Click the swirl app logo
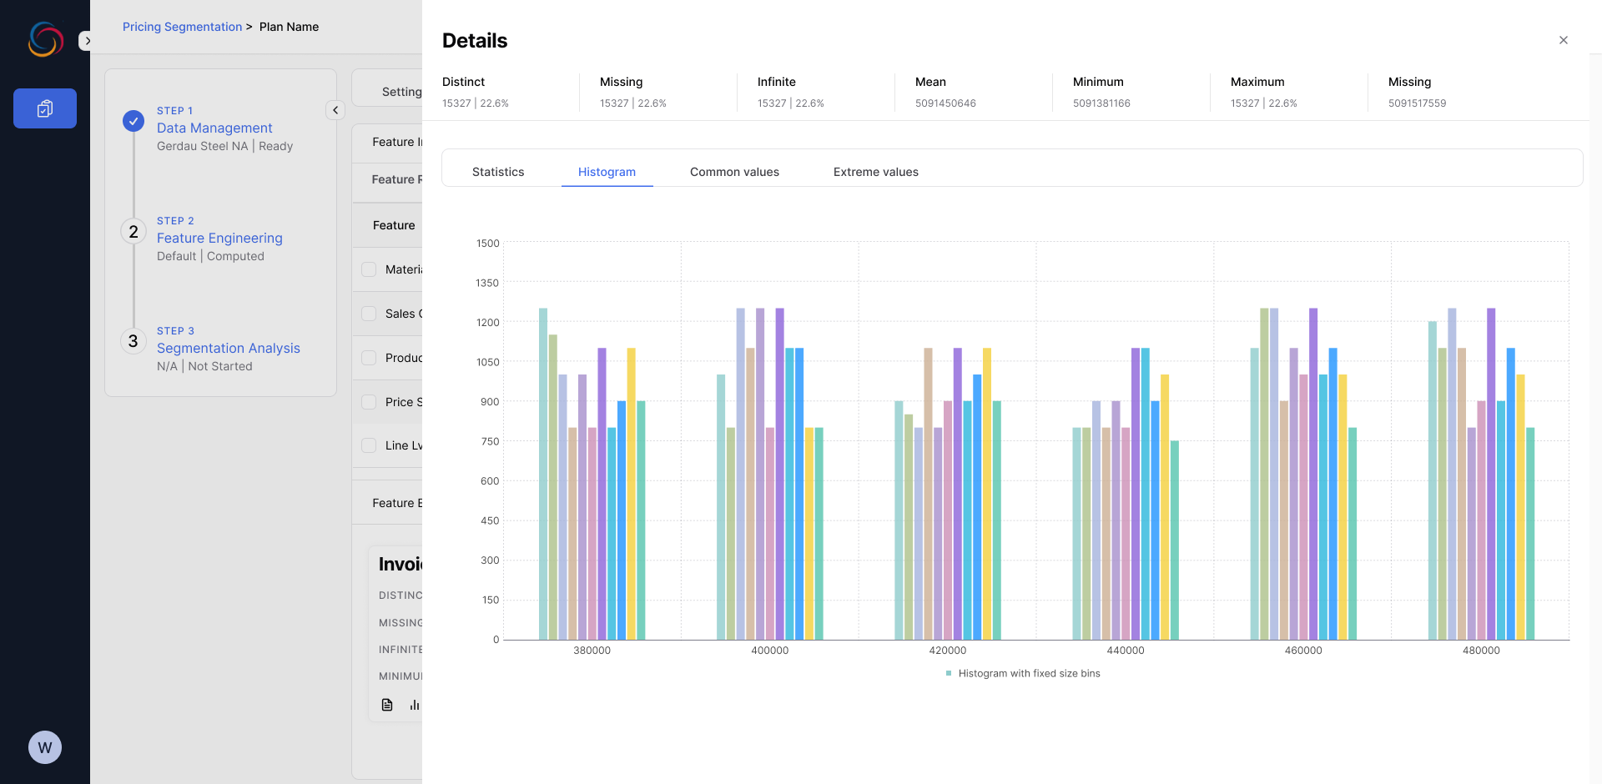 [45, 39]
